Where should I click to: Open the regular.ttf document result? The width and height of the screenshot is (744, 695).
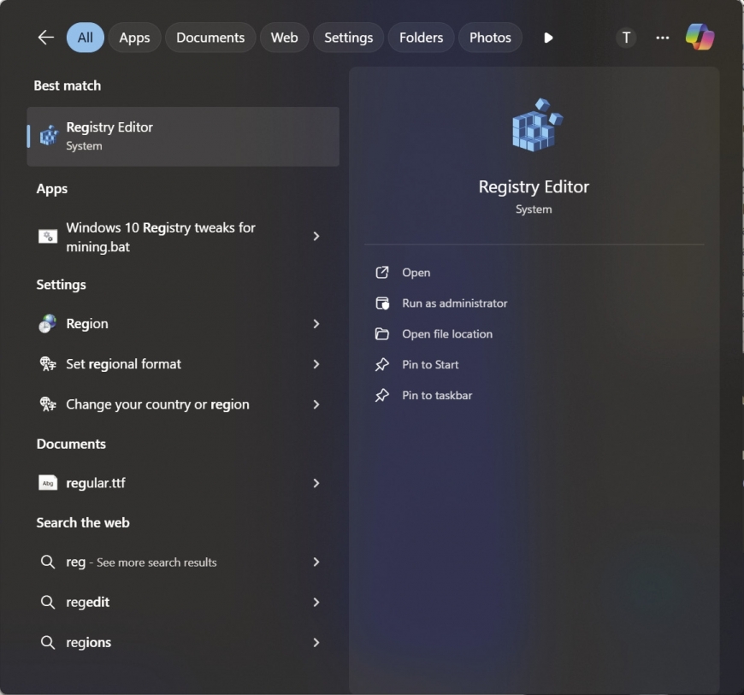pos(183,483)
